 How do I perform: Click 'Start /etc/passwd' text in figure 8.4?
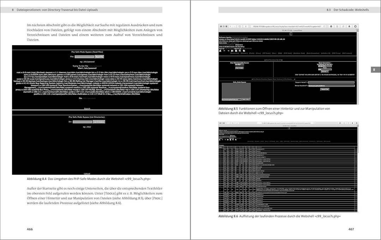87,68
